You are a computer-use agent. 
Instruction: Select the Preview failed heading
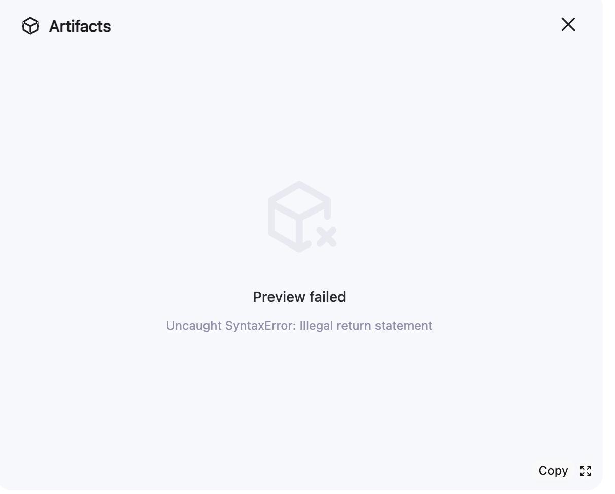pos(299,297)
